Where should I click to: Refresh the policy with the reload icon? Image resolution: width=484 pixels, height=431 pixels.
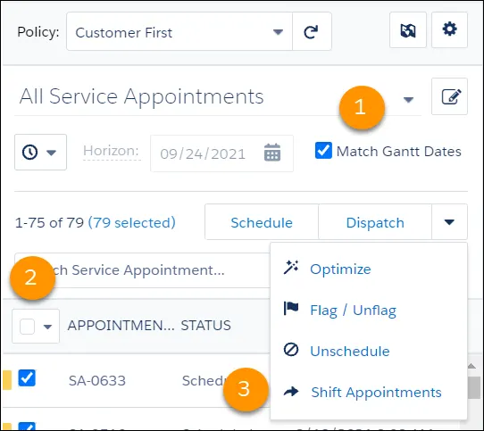(x=312, y=31)
